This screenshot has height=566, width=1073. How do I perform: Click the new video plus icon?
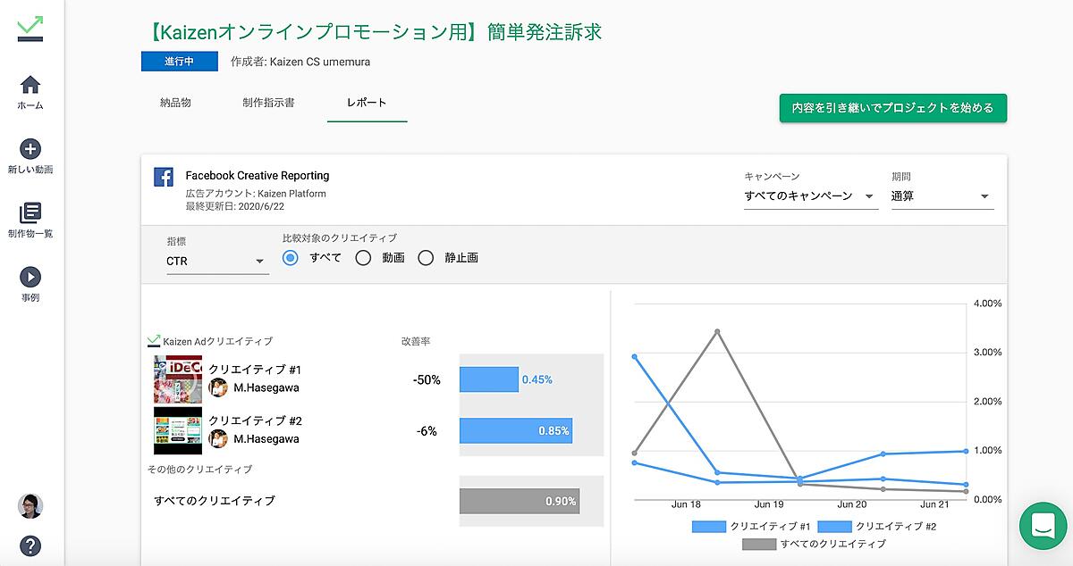(30, 149)
